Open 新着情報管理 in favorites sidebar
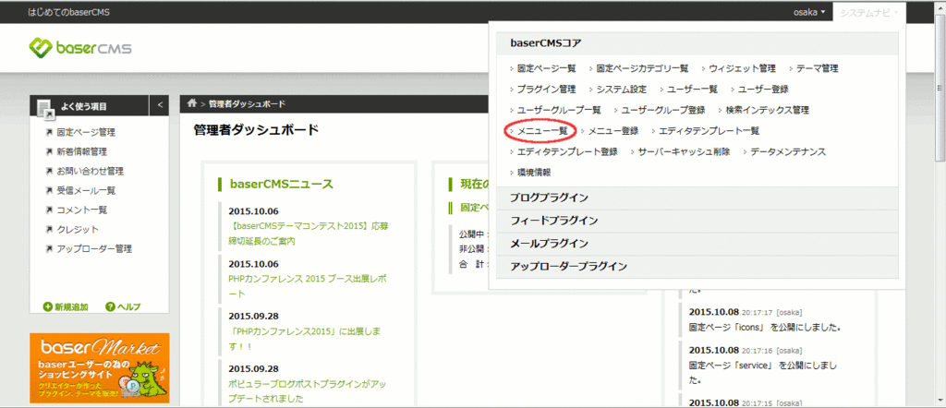Image resolution: width=946 pixels, height=408 pixels. [x=82, y=152]
